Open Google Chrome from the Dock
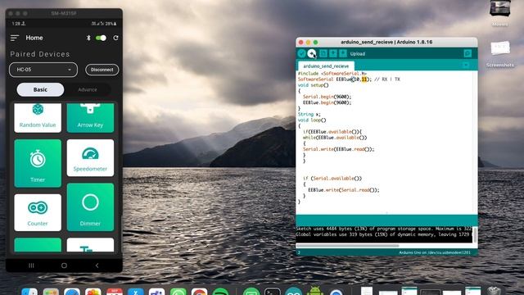This screenshot has width=524, height=295. tap(199, 292)
